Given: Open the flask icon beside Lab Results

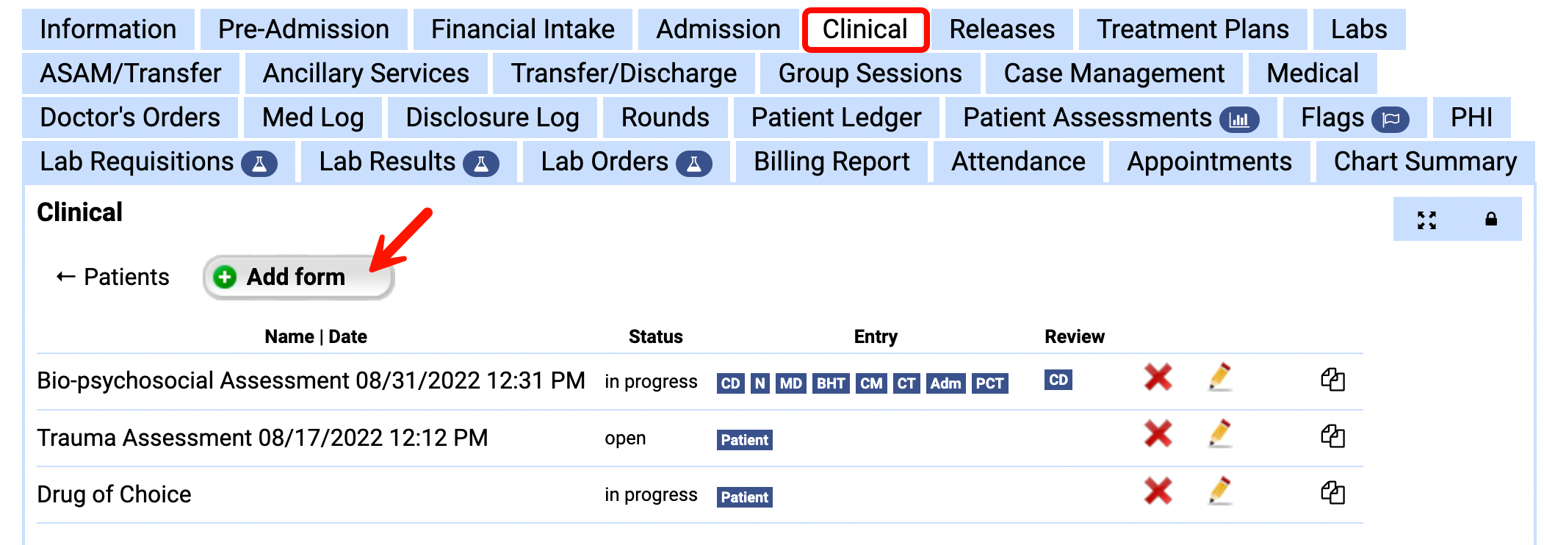Looking at the screenshot, I should pyautogui.click(x=483, y=162).
